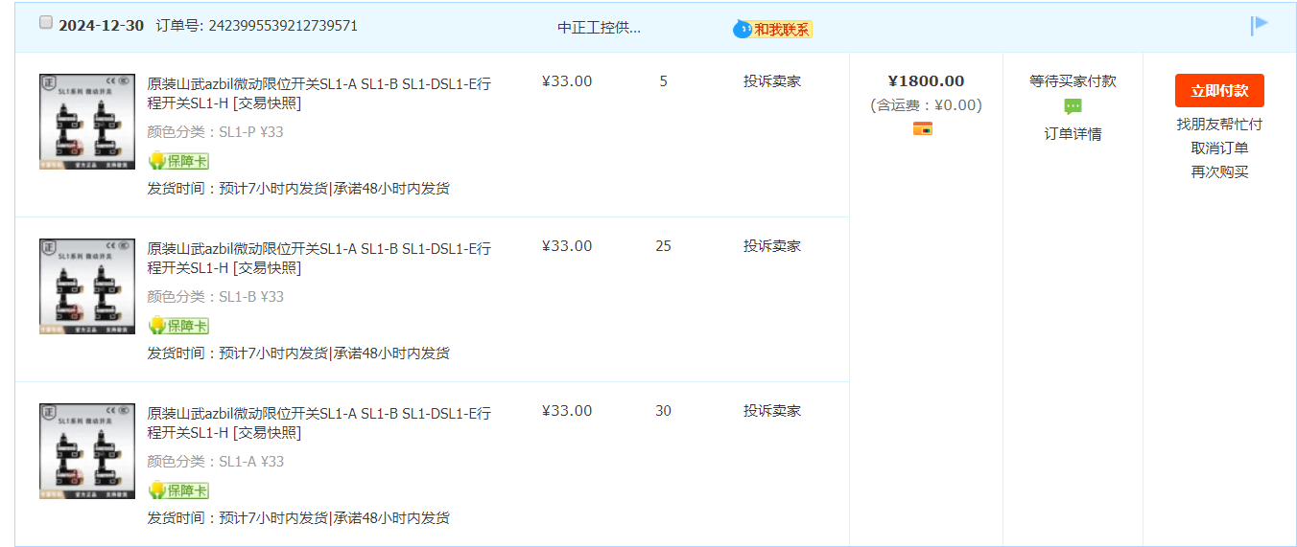Click the orange payment card icon
The image size is (1297, 547).
(x=922, y=129)
